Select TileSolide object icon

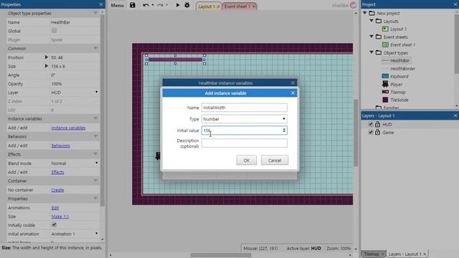[x=385, y=100]
